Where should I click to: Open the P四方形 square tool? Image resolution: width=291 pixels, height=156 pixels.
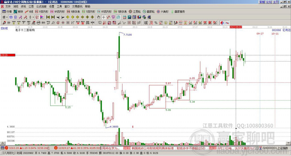(42, 11)
